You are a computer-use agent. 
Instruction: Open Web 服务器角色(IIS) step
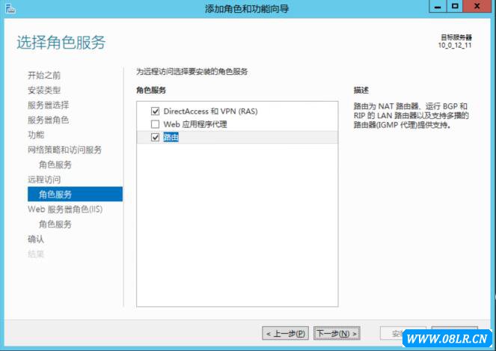tap(65, 210)
